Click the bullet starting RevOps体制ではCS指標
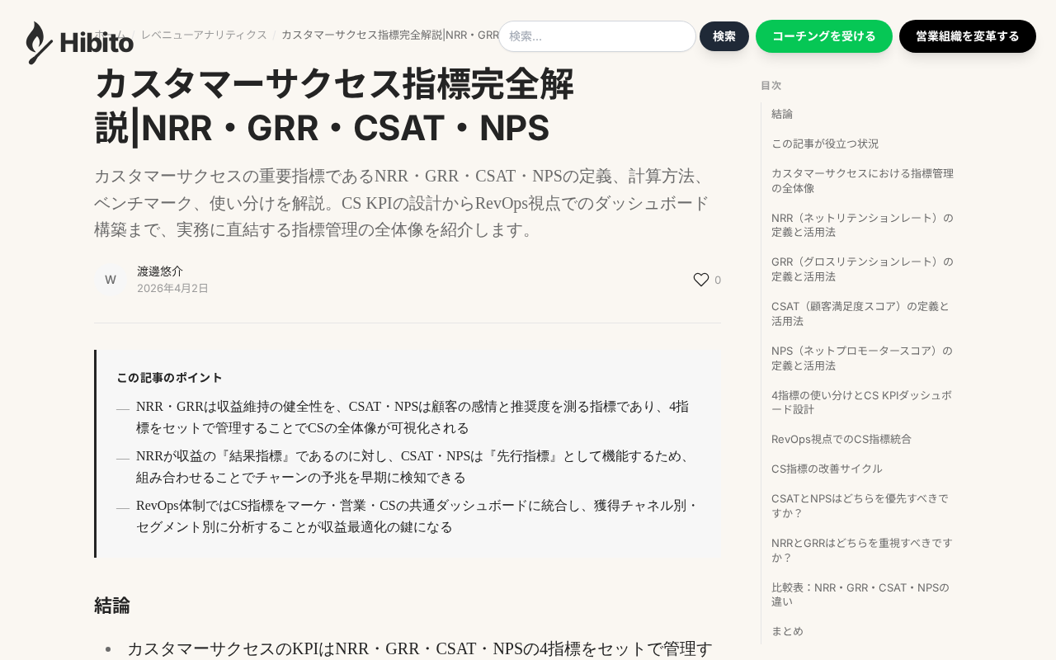 (417, 516)
